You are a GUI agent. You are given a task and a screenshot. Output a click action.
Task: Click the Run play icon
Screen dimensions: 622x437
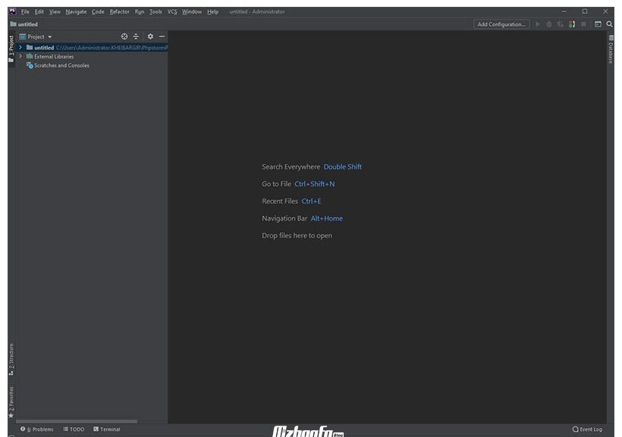[538, 24]
